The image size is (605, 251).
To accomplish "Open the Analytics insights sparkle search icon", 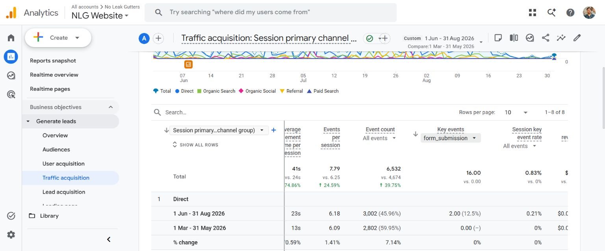I will [x=551, y=13].
